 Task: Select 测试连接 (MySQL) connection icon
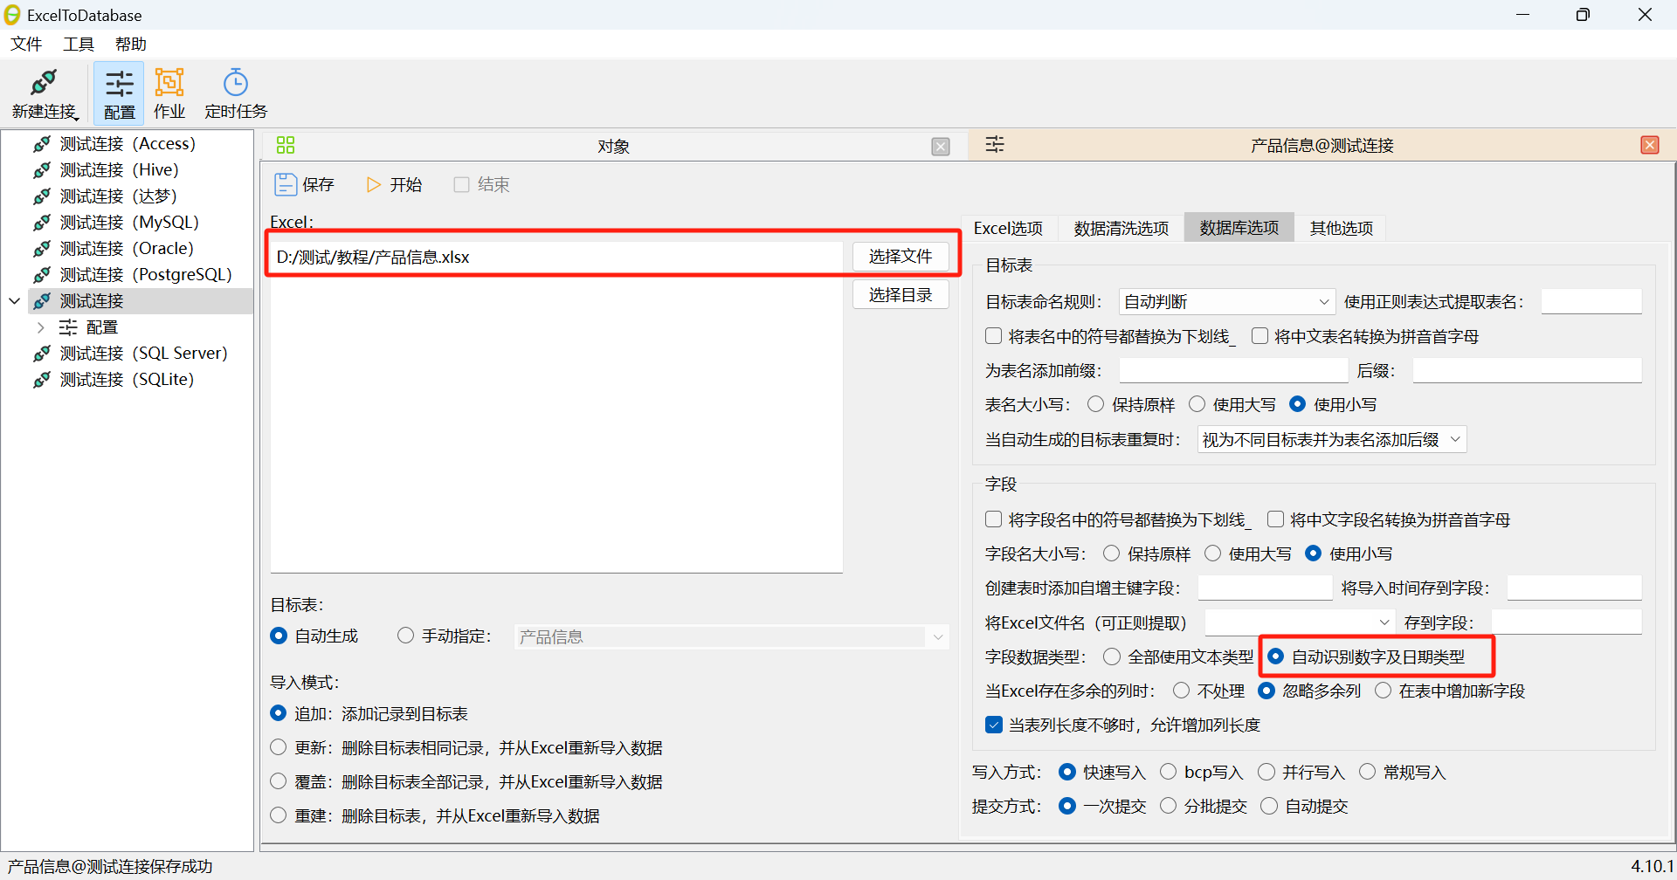[x=42, y=223]
